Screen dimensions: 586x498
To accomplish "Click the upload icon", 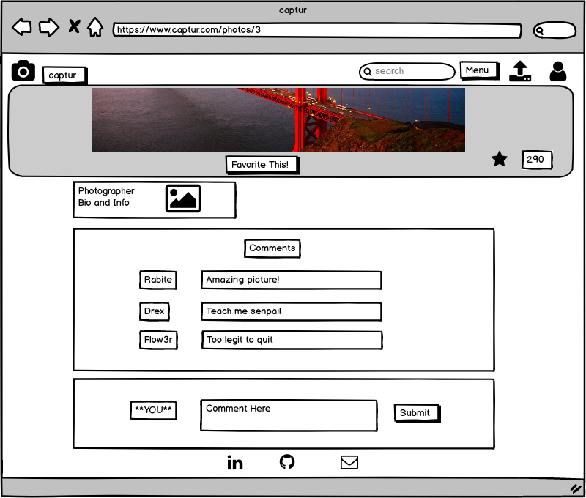I will pyautogui.click(x=520, y=71).
